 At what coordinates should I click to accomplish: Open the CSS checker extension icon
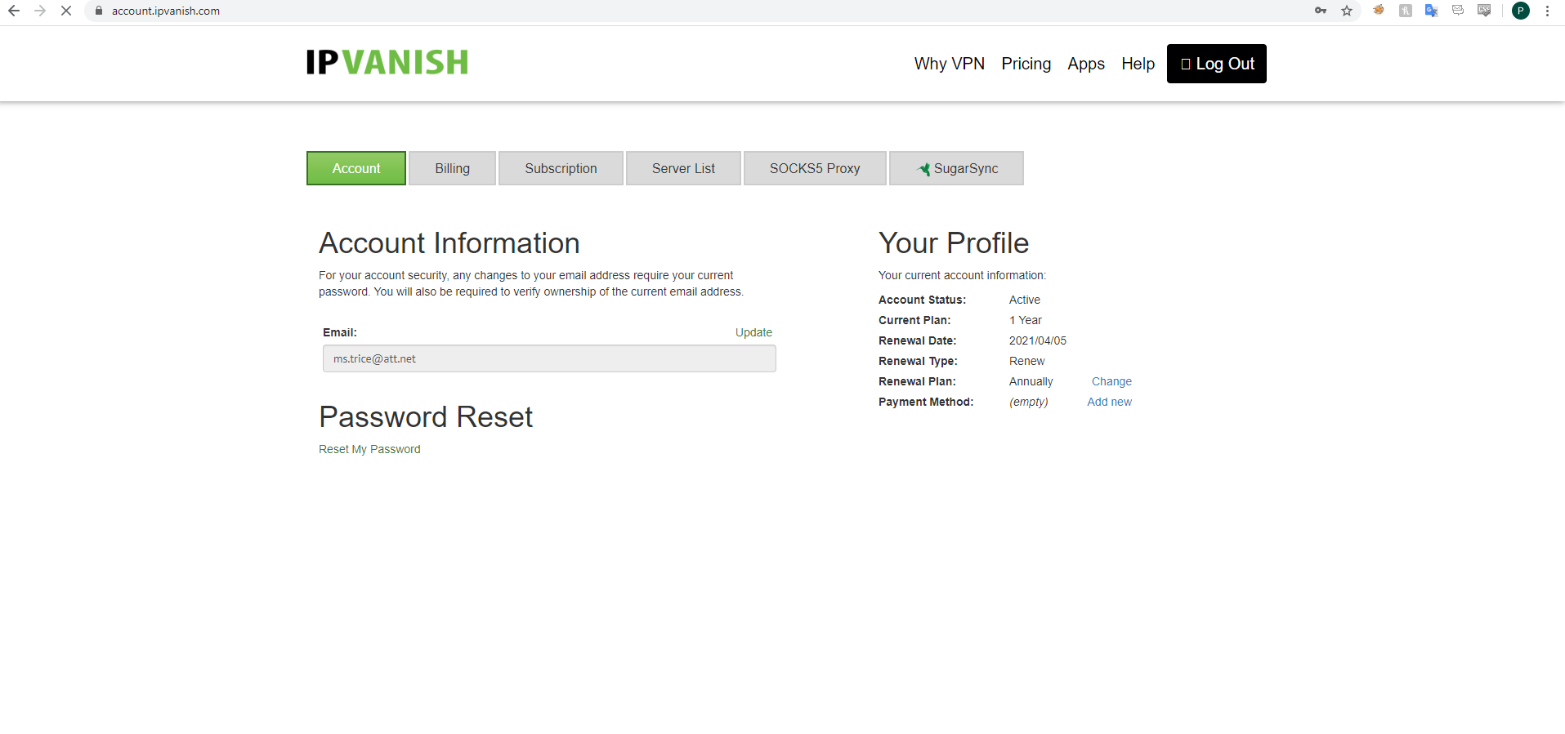1484,11
